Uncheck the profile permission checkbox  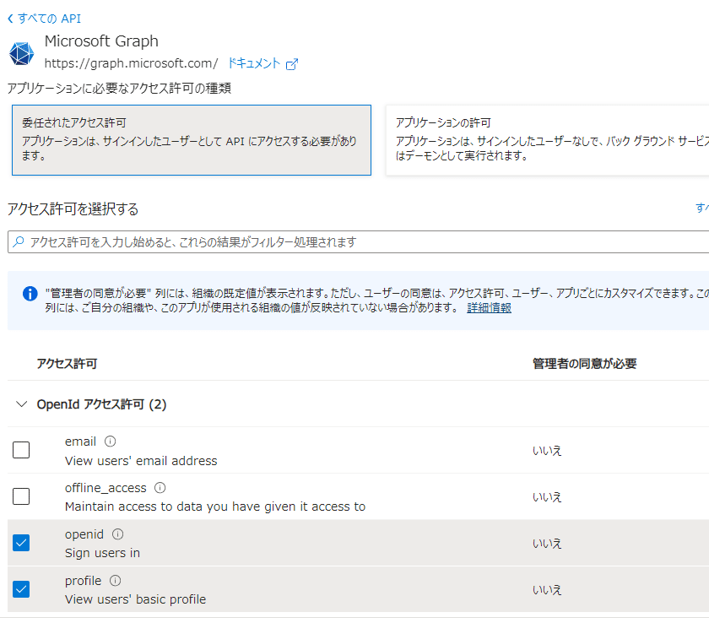click(x=21, y=589)
